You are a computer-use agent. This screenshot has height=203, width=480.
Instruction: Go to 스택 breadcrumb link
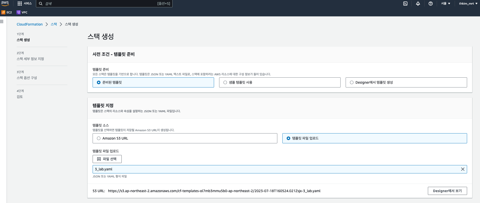pos(54,24)
